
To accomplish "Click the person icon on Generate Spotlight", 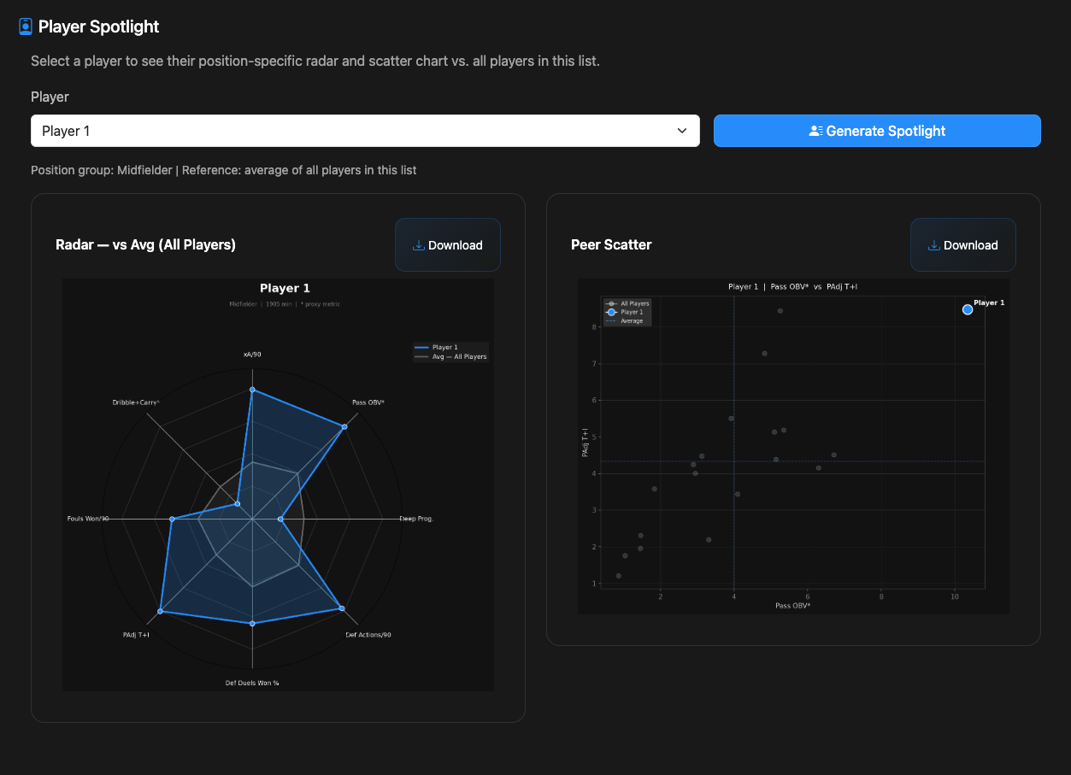I will pyautogui.click(x=815, y=131).
